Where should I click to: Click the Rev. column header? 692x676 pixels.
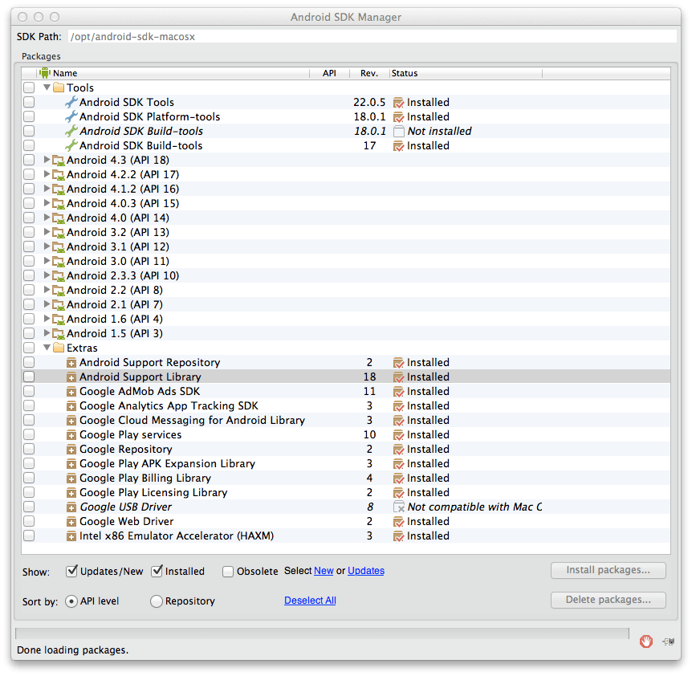(x=369, y=73)
